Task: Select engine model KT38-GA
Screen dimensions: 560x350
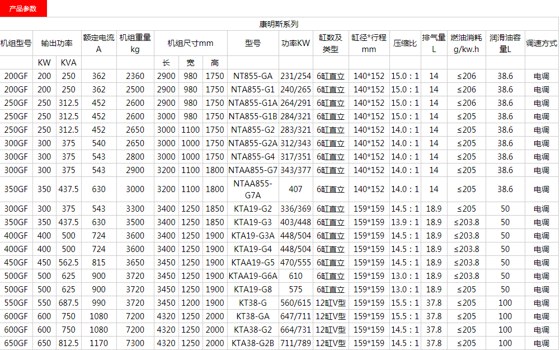Action: pyautogui.click(x=253, y=316)
